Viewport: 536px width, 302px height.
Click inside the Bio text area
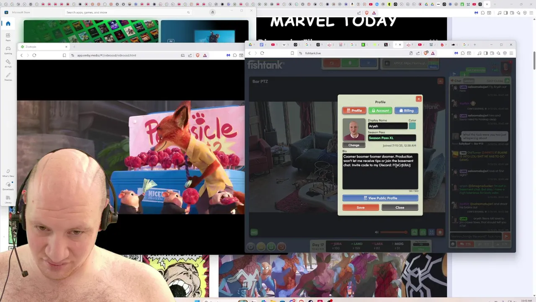[x=380, y=171]
